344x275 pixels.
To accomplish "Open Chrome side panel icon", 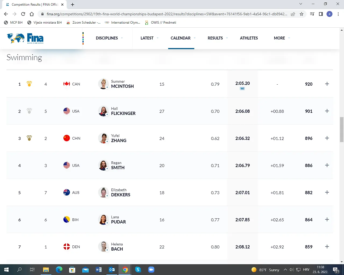I will click(321, 14).
